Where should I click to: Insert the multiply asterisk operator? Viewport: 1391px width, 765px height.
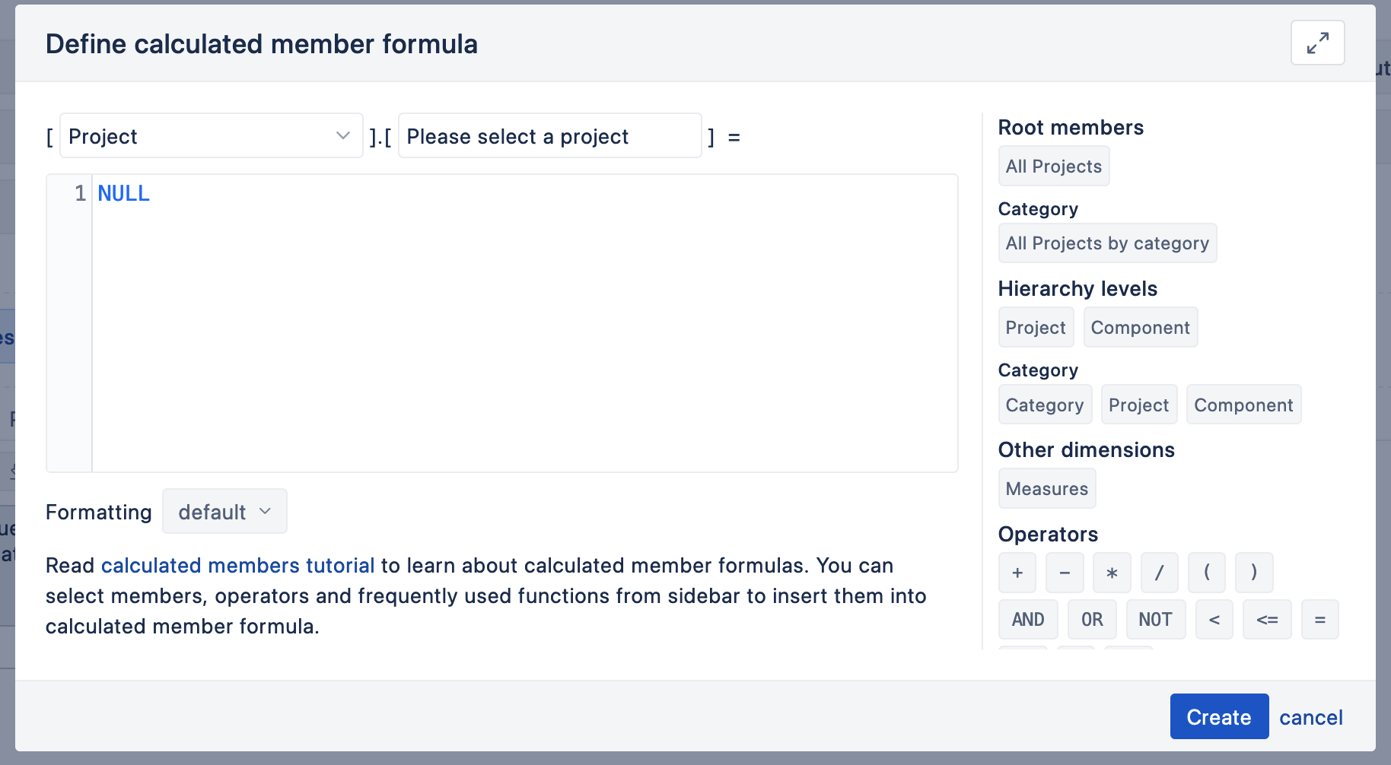(1112, 573)
